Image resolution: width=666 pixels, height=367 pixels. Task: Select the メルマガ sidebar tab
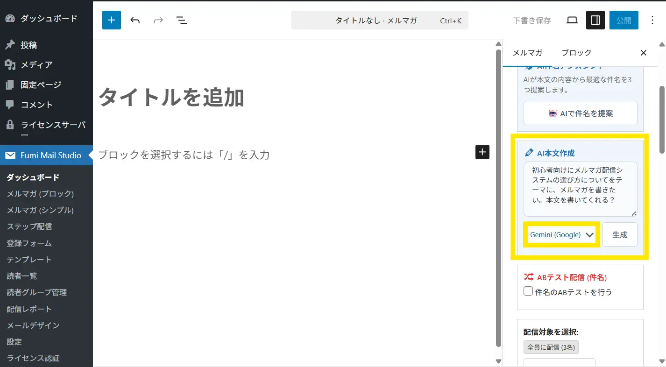[x=527, y=53]
